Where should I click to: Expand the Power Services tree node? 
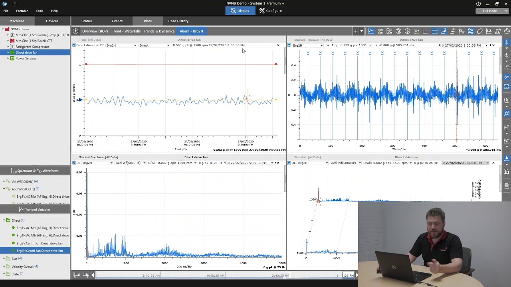pyautogui.click(x=8, y=58)
